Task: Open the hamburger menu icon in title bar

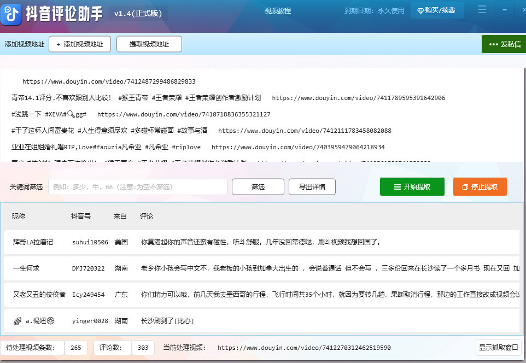Action: pos(482,9)
